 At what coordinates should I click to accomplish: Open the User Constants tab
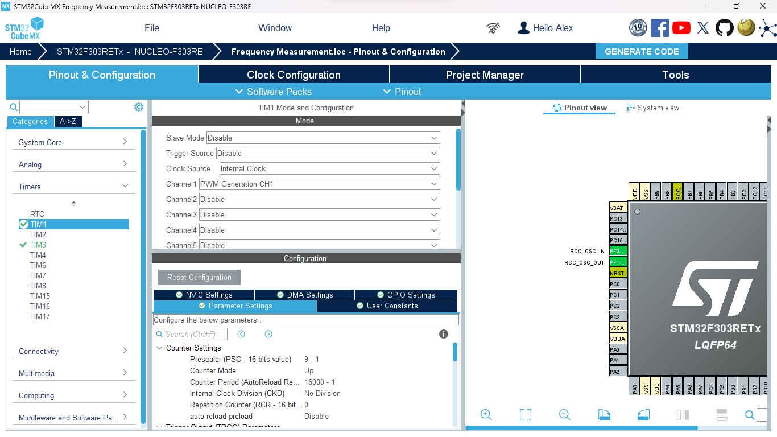pyautogui.click(x=387, y=306)
